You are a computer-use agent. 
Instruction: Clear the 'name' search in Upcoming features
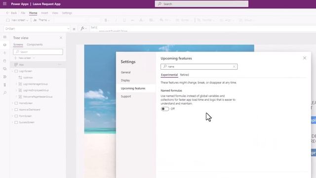click(234, 67)
